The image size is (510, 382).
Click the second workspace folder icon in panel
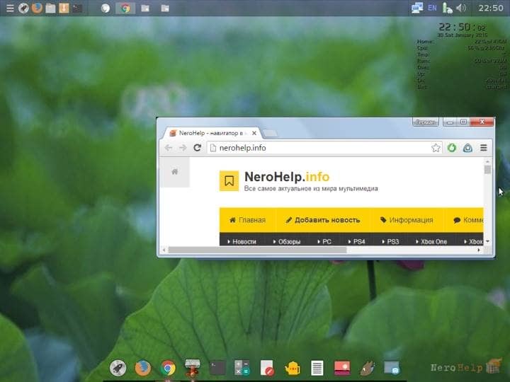click(x=165, y=8)
